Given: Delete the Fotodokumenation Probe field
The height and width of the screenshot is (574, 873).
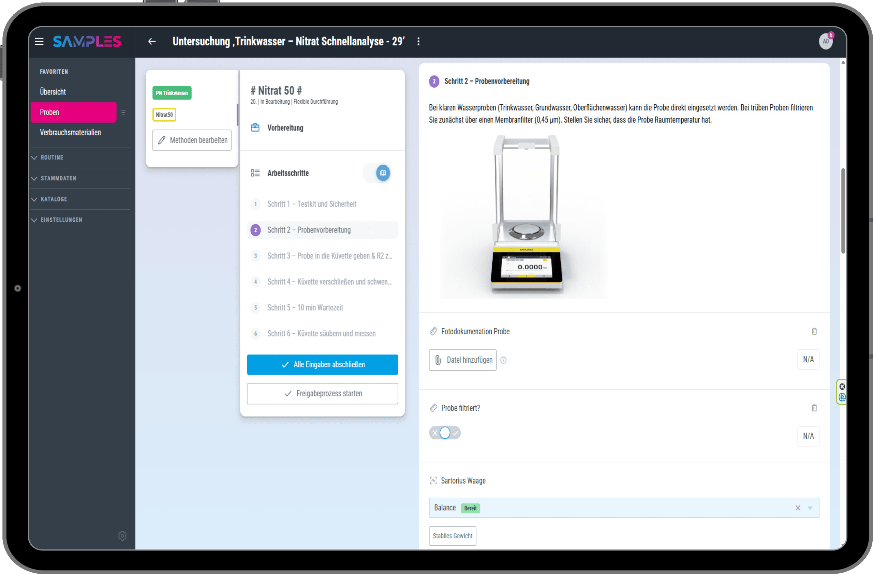Looking at the screenshot, I should (x=814, y=331).
